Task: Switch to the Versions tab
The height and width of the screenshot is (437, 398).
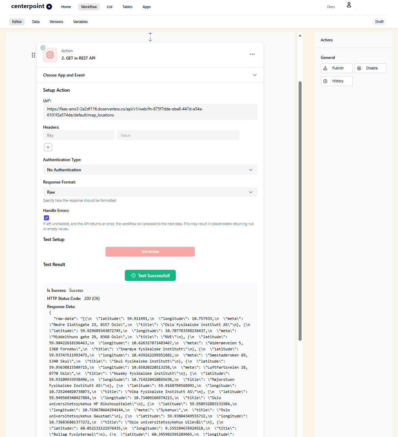Action: coord(56,22)
